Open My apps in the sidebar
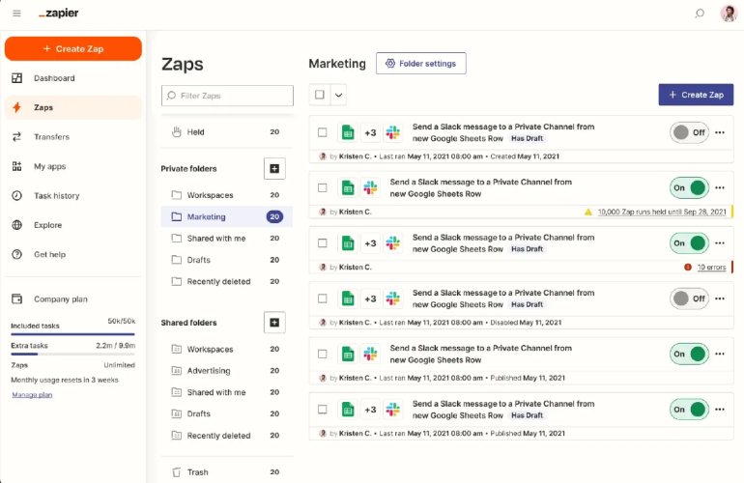This screenshot has width=744, height=483. 73,166
